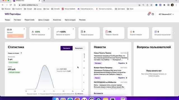Screen dimensions: 179x100
Task: Click the Портал news tag
Action: point(97,78)
